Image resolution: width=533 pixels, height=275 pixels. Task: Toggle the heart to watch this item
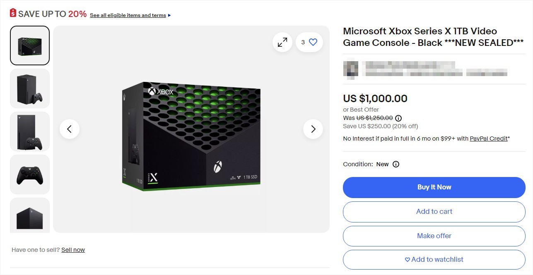click(x=313, y=42)
